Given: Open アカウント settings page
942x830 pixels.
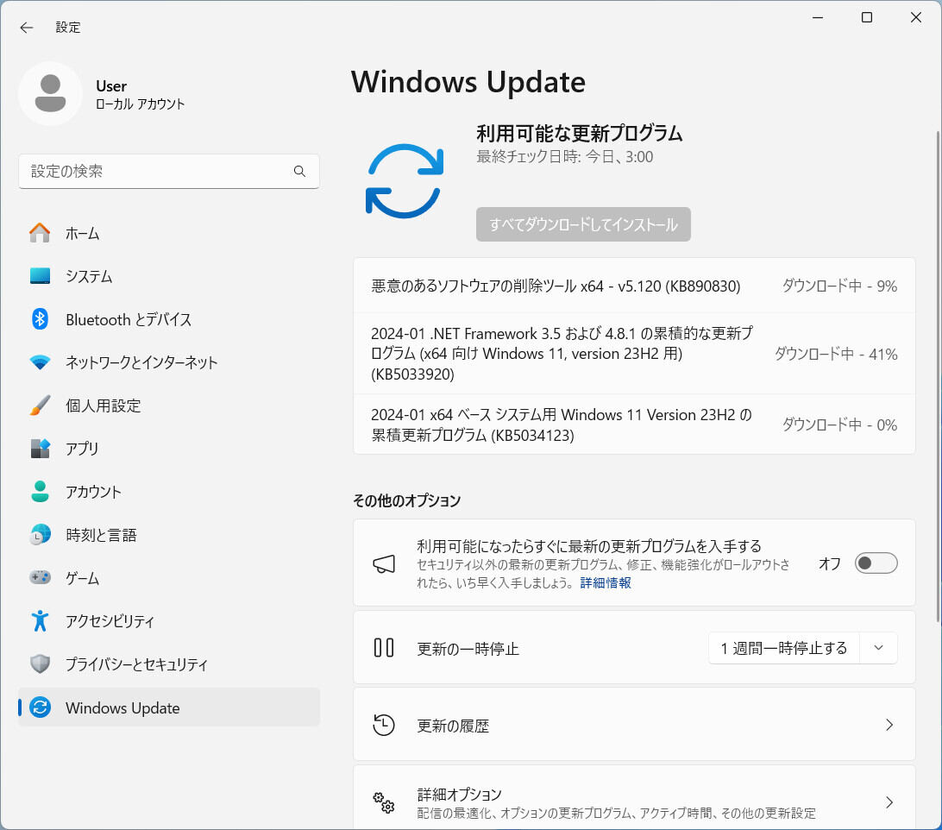Looking at the screenshot, I should pyautogui.click(x=169, y=492).
